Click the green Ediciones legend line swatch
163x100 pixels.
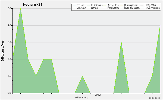pyautogui.click(x=88, y=5)
